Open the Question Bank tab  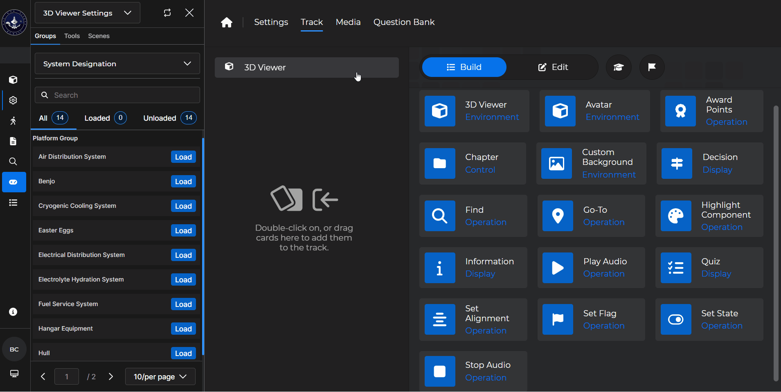[404, 22]
